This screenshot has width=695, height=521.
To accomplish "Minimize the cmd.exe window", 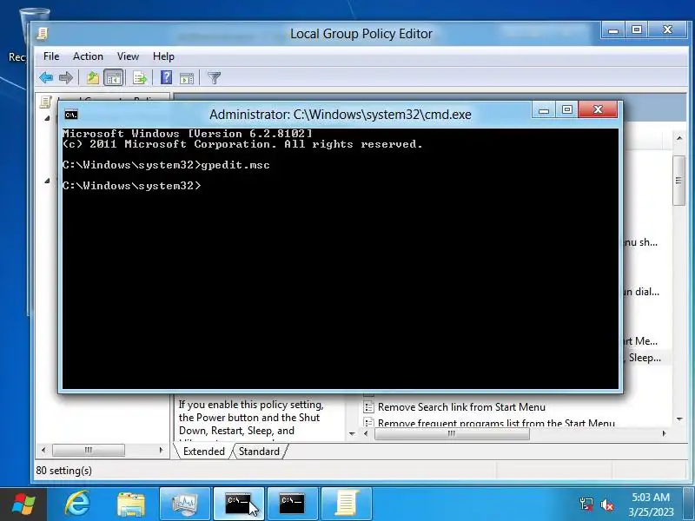I will coord(544,110).
